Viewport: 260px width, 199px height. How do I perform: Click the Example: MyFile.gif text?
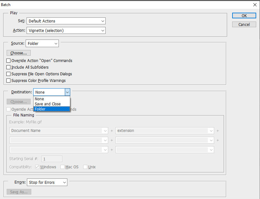click(26, 122)
